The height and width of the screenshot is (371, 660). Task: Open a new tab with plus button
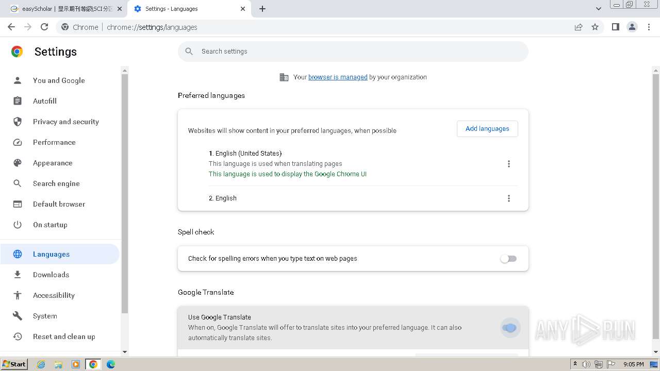tap(262, 9)
